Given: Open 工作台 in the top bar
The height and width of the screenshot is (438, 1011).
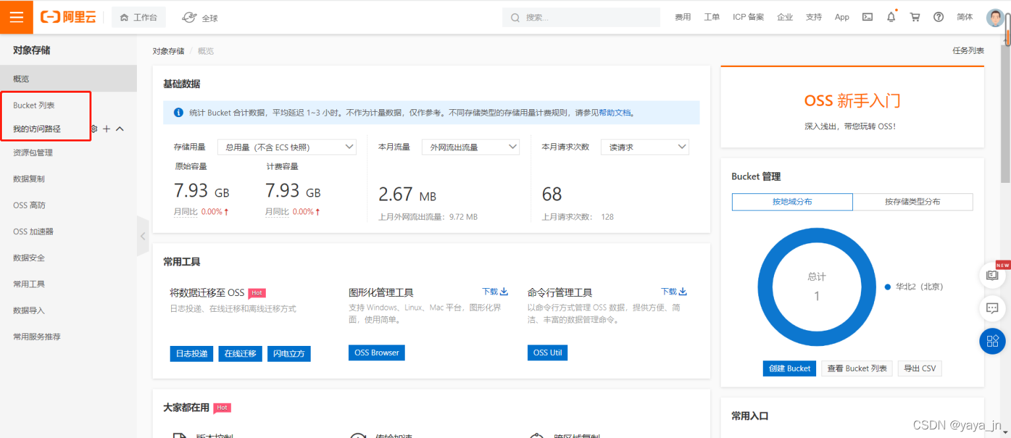Looking at the screenshot, I should pos(139,17).
